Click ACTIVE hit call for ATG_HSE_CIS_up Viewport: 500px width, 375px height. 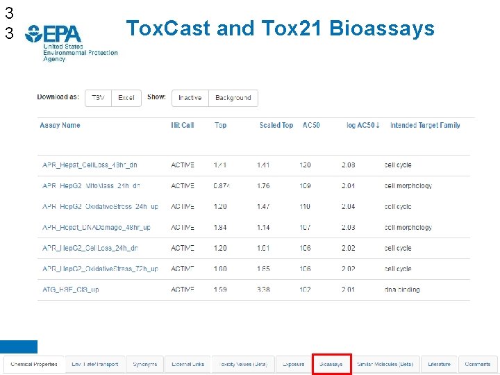point(183,290)
